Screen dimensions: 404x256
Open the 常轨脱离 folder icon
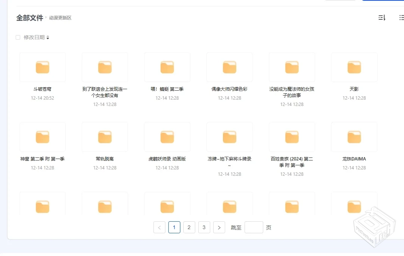pyautogui.click(x=105, y=137)
